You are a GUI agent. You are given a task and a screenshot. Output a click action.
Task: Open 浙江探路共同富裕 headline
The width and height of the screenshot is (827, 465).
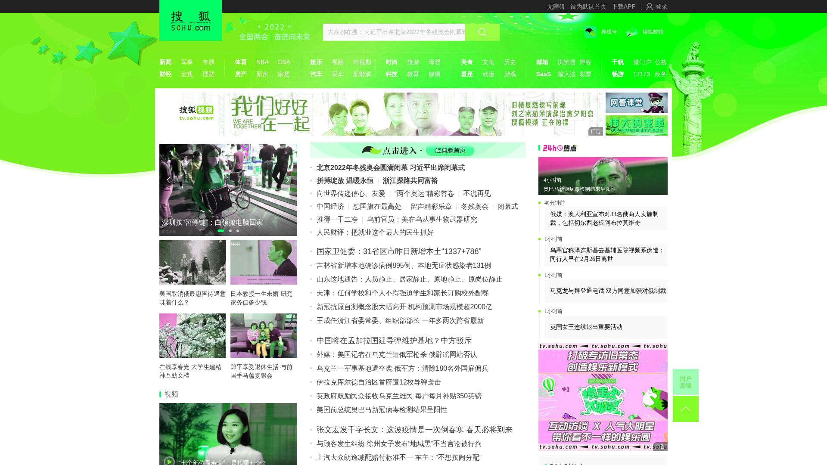pyautogui.click(x=410, y=180)
